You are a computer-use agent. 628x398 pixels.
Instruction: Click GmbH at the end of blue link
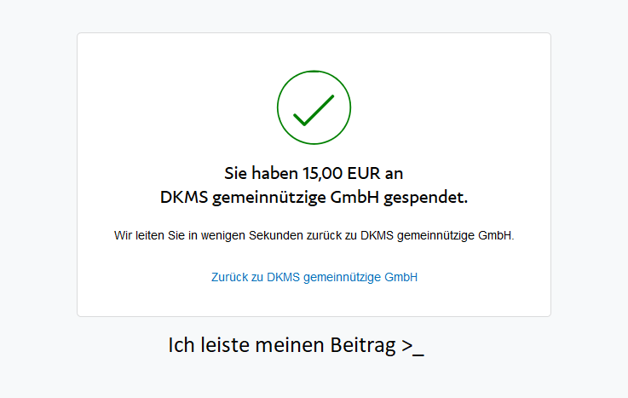pyautogui.click(x=400, y=277)
